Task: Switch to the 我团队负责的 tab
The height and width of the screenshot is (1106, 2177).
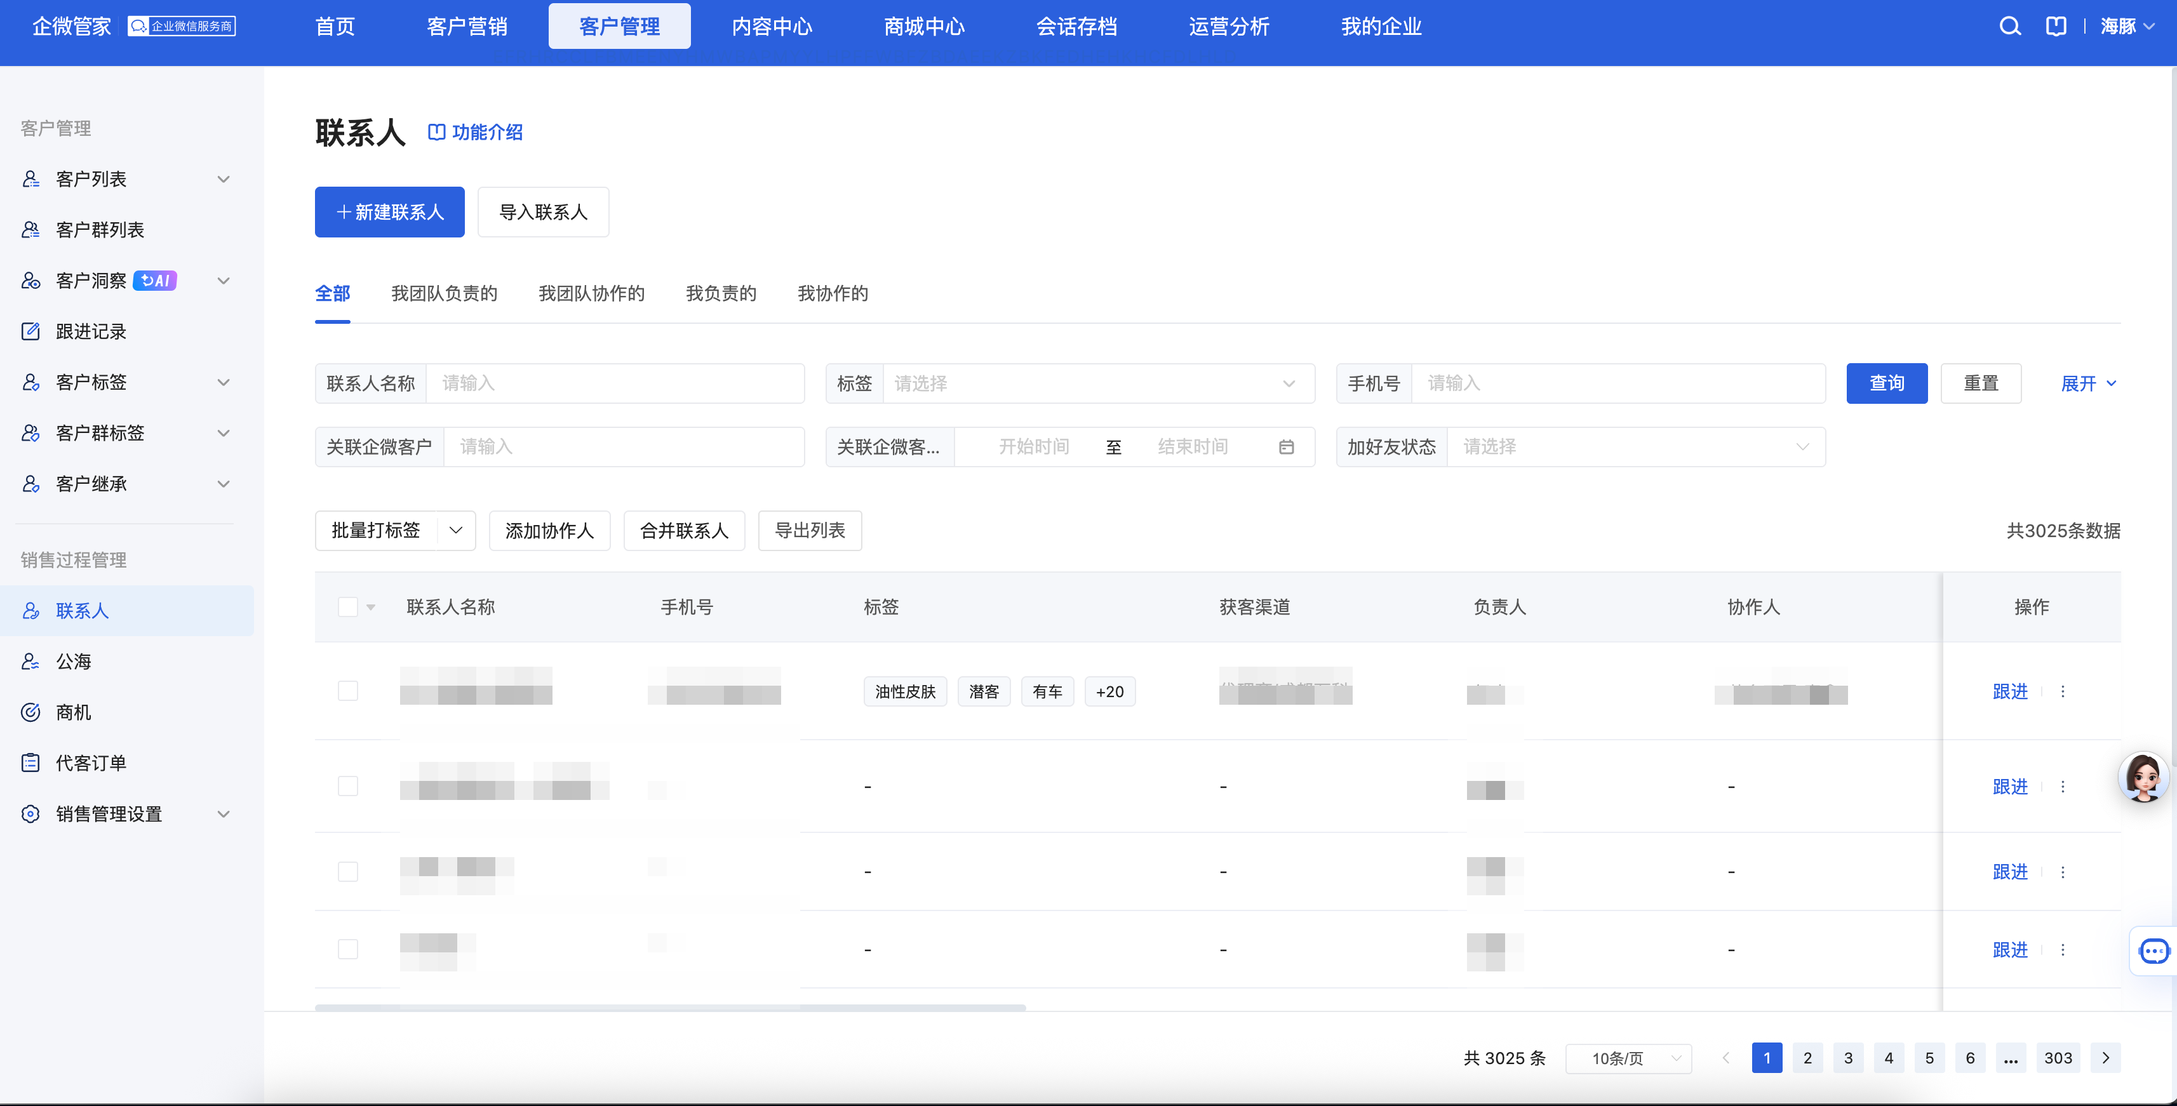Action: (444, 293)
